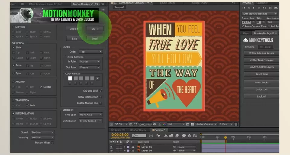Viewport: 290px width, 155px height.
Task: Switch to the Character panel tab
Action: pyautogui.click(x=262, y=3)
